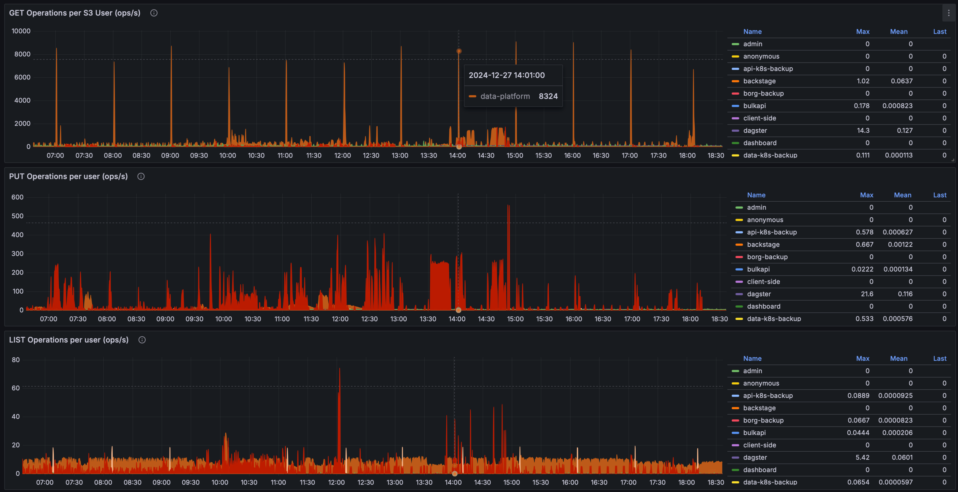Viewport: 958px width, 492px height.
Task: Click dashboard series color in PUT legend
Action: click(739, 306)
